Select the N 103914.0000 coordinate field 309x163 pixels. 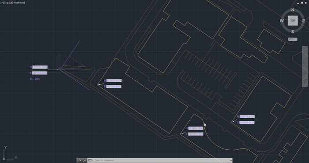point(40,67)
